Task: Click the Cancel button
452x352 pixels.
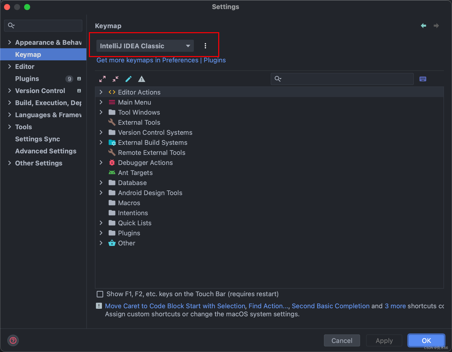Action: (x=342, y=340)
